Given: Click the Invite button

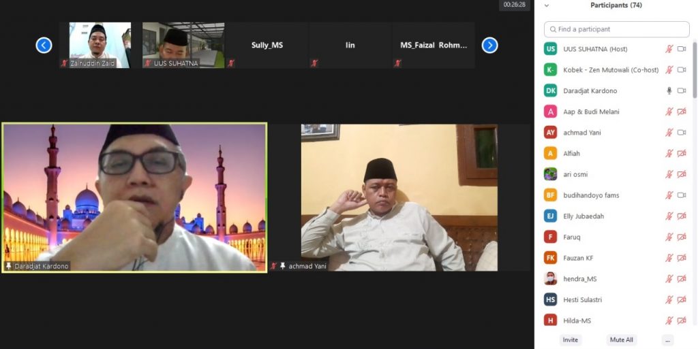Looking at the screenshot, I should (x=571, y=339).
